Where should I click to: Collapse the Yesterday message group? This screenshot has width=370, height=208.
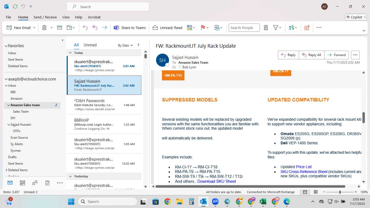coord(70,176)
